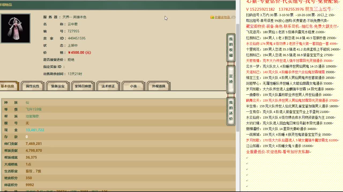Click the 云中君 character portrait image

pyautogui.click(x=15, y=28)
